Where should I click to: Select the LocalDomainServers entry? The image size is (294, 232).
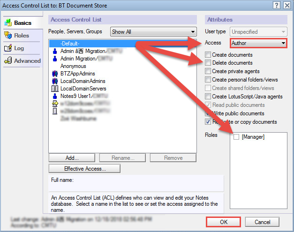click(x=123, y=89)
